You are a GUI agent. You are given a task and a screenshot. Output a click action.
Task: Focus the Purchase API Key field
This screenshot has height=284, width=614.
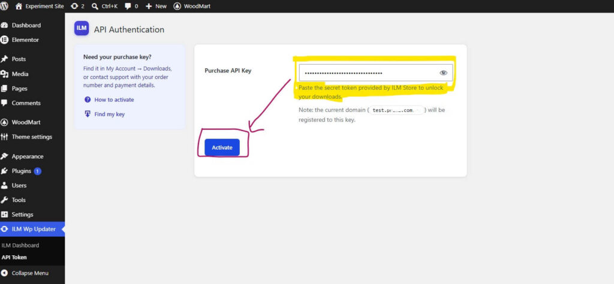pos(375,72)
